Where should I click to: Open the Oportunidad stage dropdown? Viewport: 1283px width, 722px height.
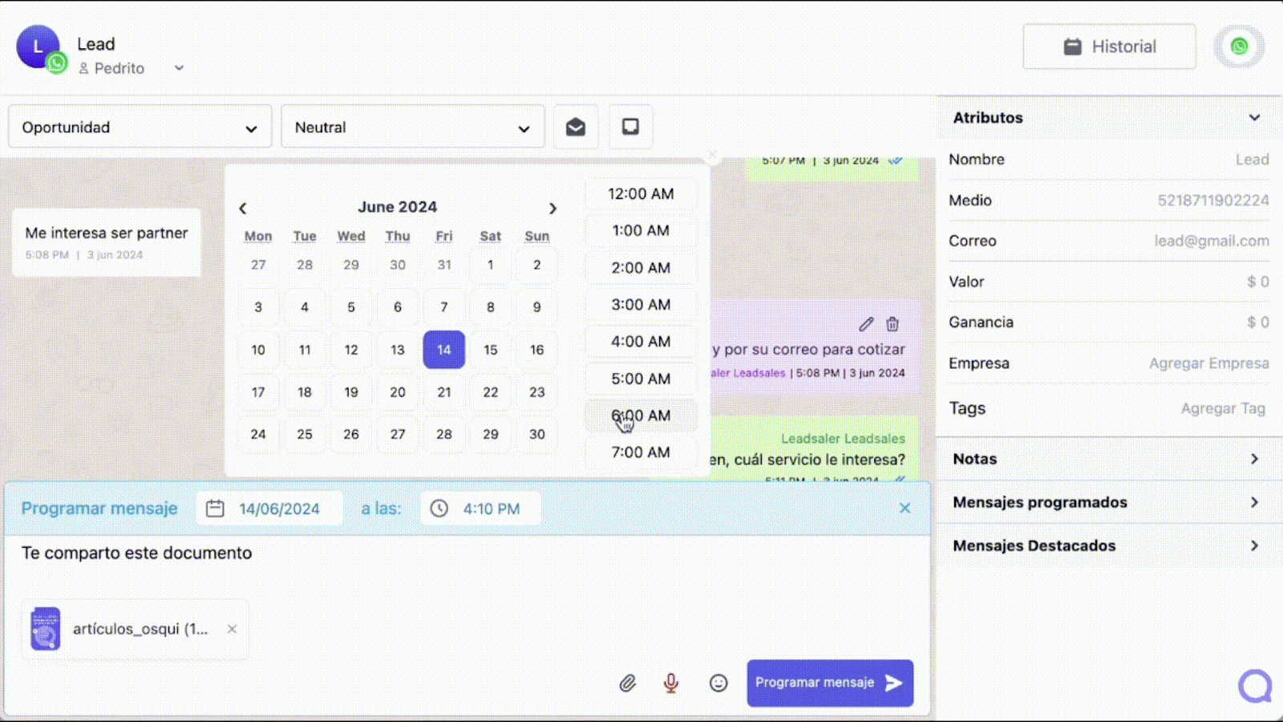[x=140, y=127]
